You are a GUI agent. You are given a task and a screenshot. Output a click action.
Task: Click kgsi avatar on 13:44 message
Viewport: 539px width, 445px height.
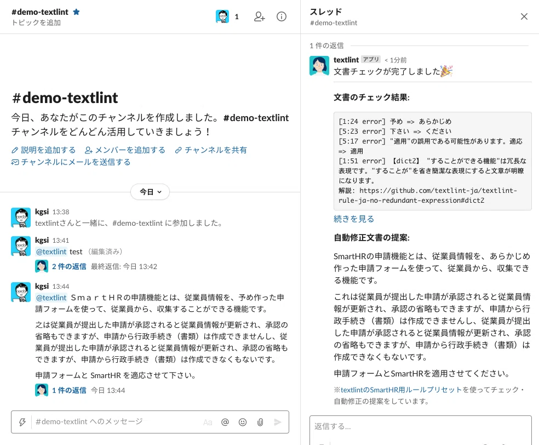click(21, 292)
